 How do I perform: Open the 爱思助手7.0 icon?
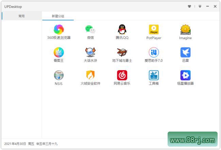click(x=154, y=52)
